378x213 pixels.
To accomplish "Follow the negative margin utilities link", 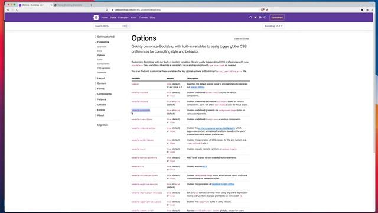I will point(223,184).
